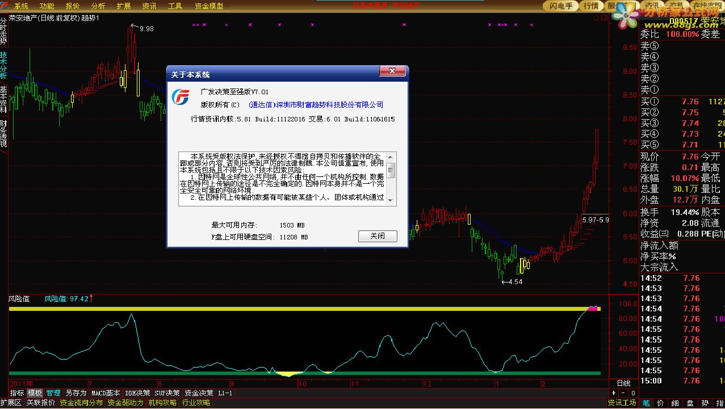Click chart title 荣安地产(日线.前复权)趋势1
This screenshot has width=725, height=409.
(54, 18)
